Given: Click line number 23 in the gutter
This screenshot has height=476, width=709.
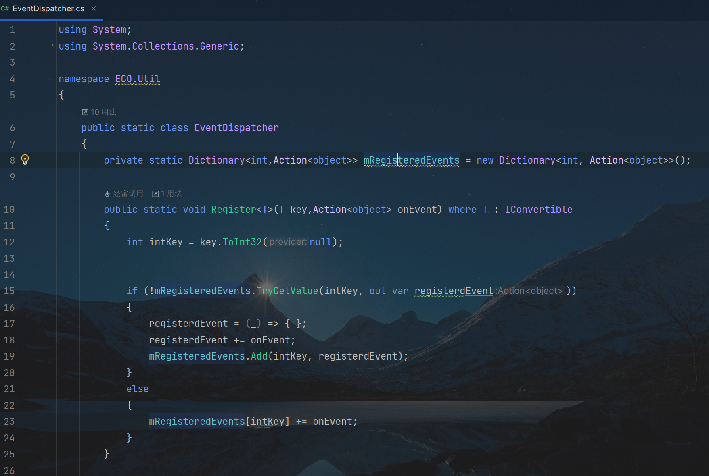Looking at the screenshot, I should pyautogui.click(x=9, y=422).
